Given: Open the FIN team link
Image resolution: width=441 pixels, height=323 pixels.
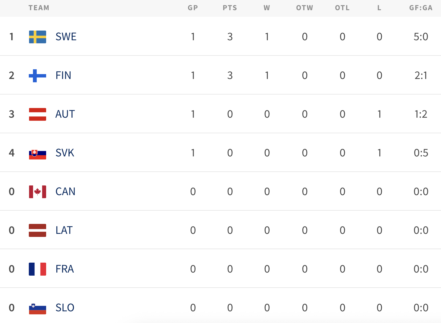Looking at the screenshot, I should point(63,76).
